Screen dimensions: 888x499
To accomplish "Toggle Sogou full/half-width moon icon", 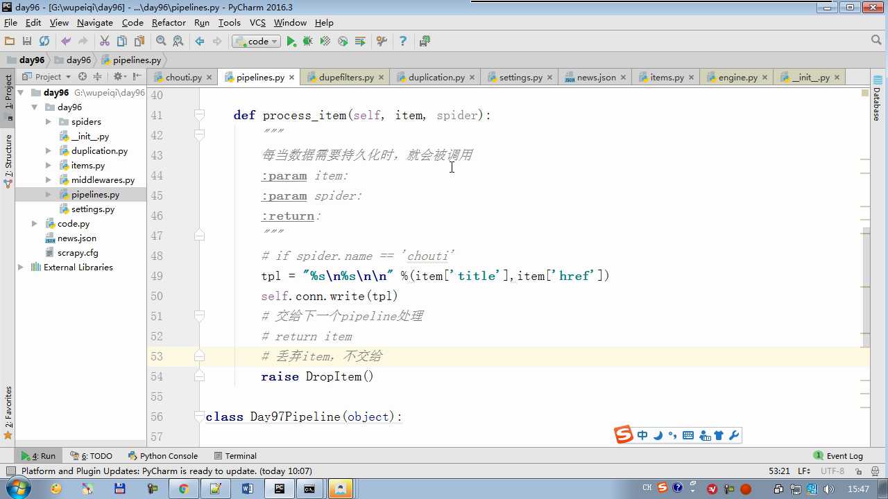I will point(658,435).
